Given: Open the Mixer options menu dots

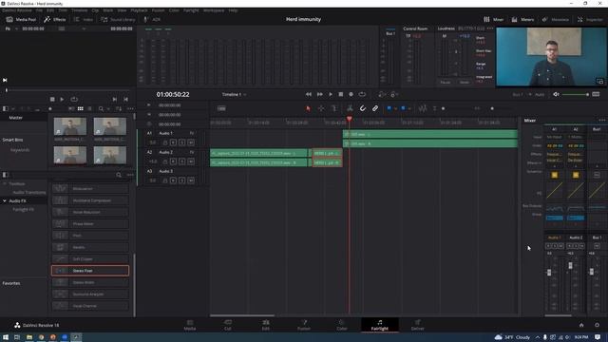Looking at the screenshot, I should point(601,121).
